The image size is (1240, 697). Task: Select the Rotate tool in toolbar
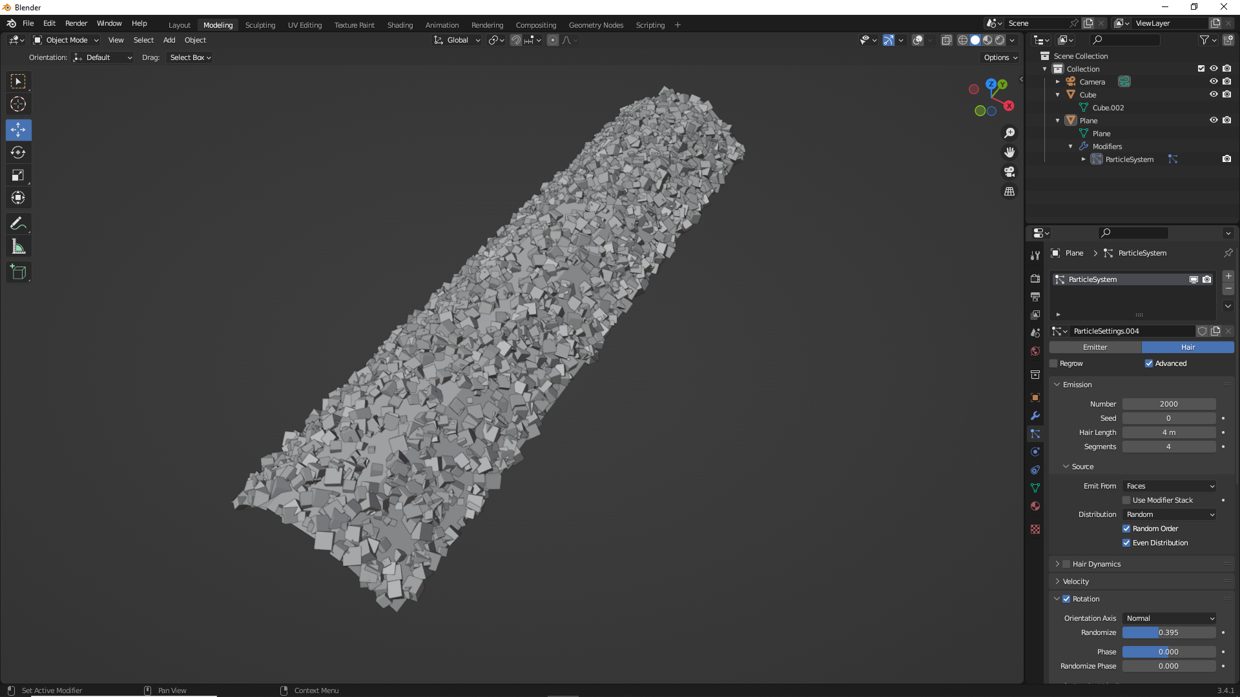tap(18, 153)
